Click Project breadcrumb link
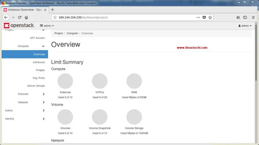The image size is (259, 145). click(x=59, y=33)
